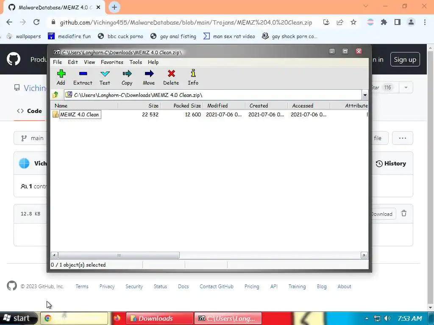Open the Chrome profile avatar
This screenshot has height=325, width=434.
point(411,22)
